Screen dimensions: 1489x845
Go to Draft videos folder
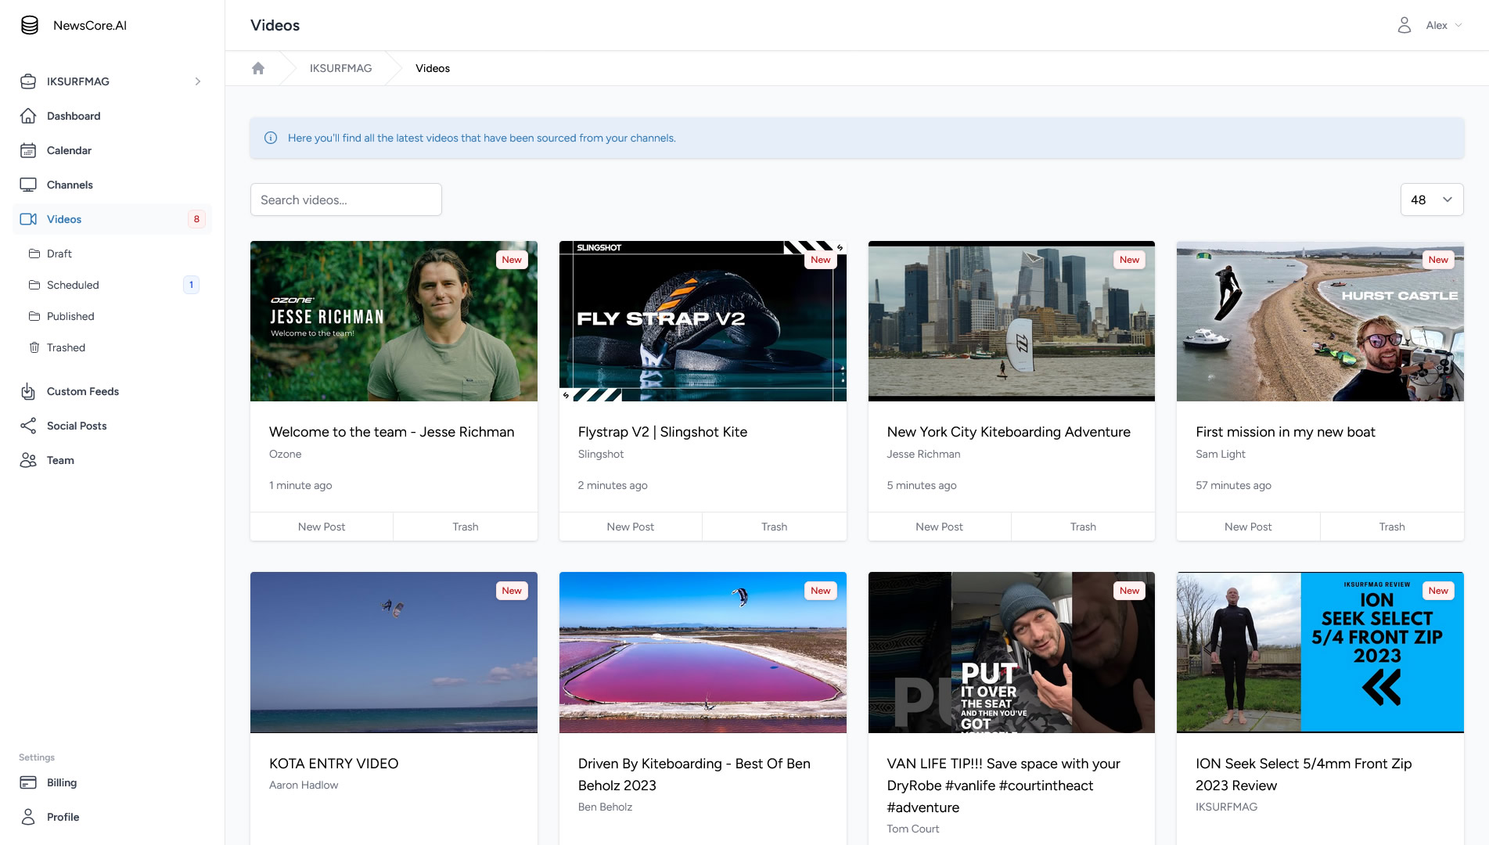(59, 253)
